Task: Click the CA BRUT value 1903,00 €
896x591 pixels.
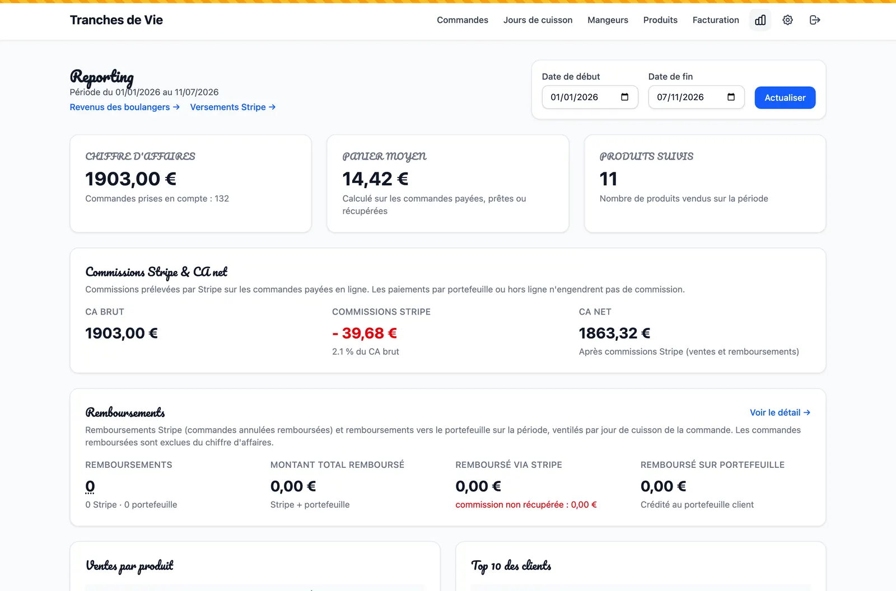Action: click(x=122, y=333)
